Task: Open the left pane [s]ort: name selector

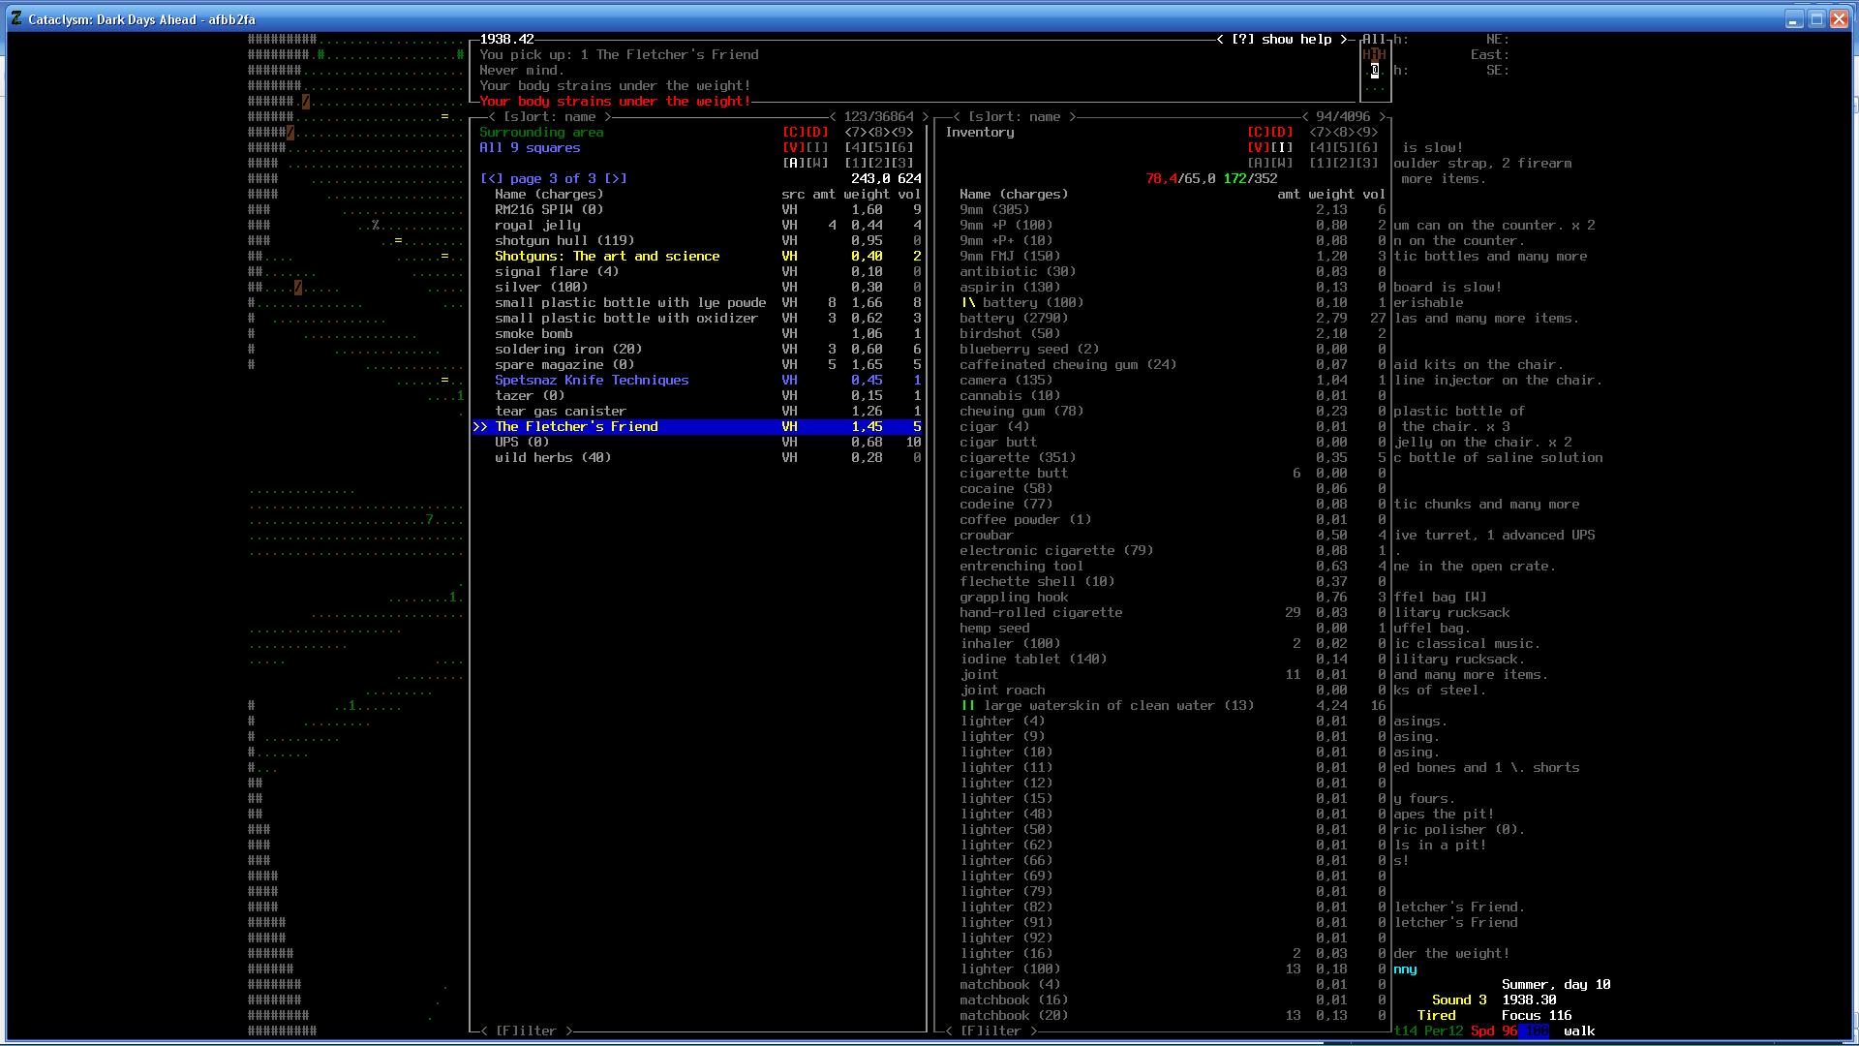Action: 550,117
